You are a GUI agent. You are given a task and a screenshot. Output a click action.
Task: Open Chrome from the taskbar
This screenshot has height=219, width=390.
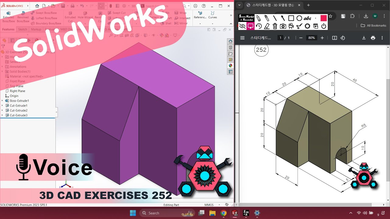(224, 213)
